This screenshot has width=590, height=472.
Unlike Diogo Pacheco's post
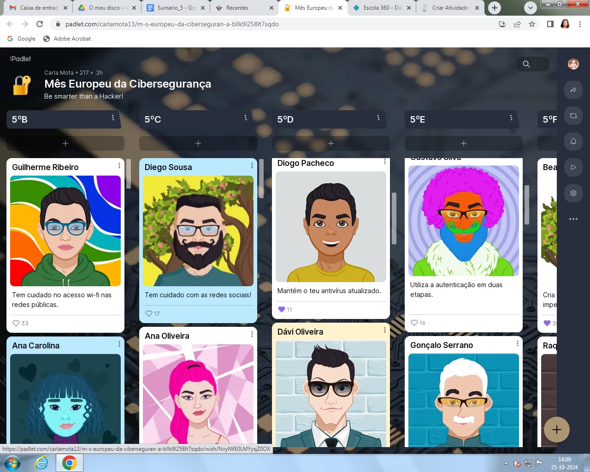(282, 309)
